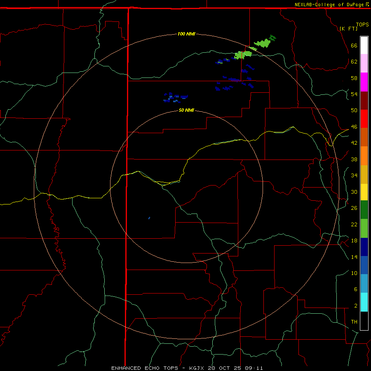Click the 30 legend scale value
Image resolution: width=371 pixels, height=371 pixels.
click(354, 192)
